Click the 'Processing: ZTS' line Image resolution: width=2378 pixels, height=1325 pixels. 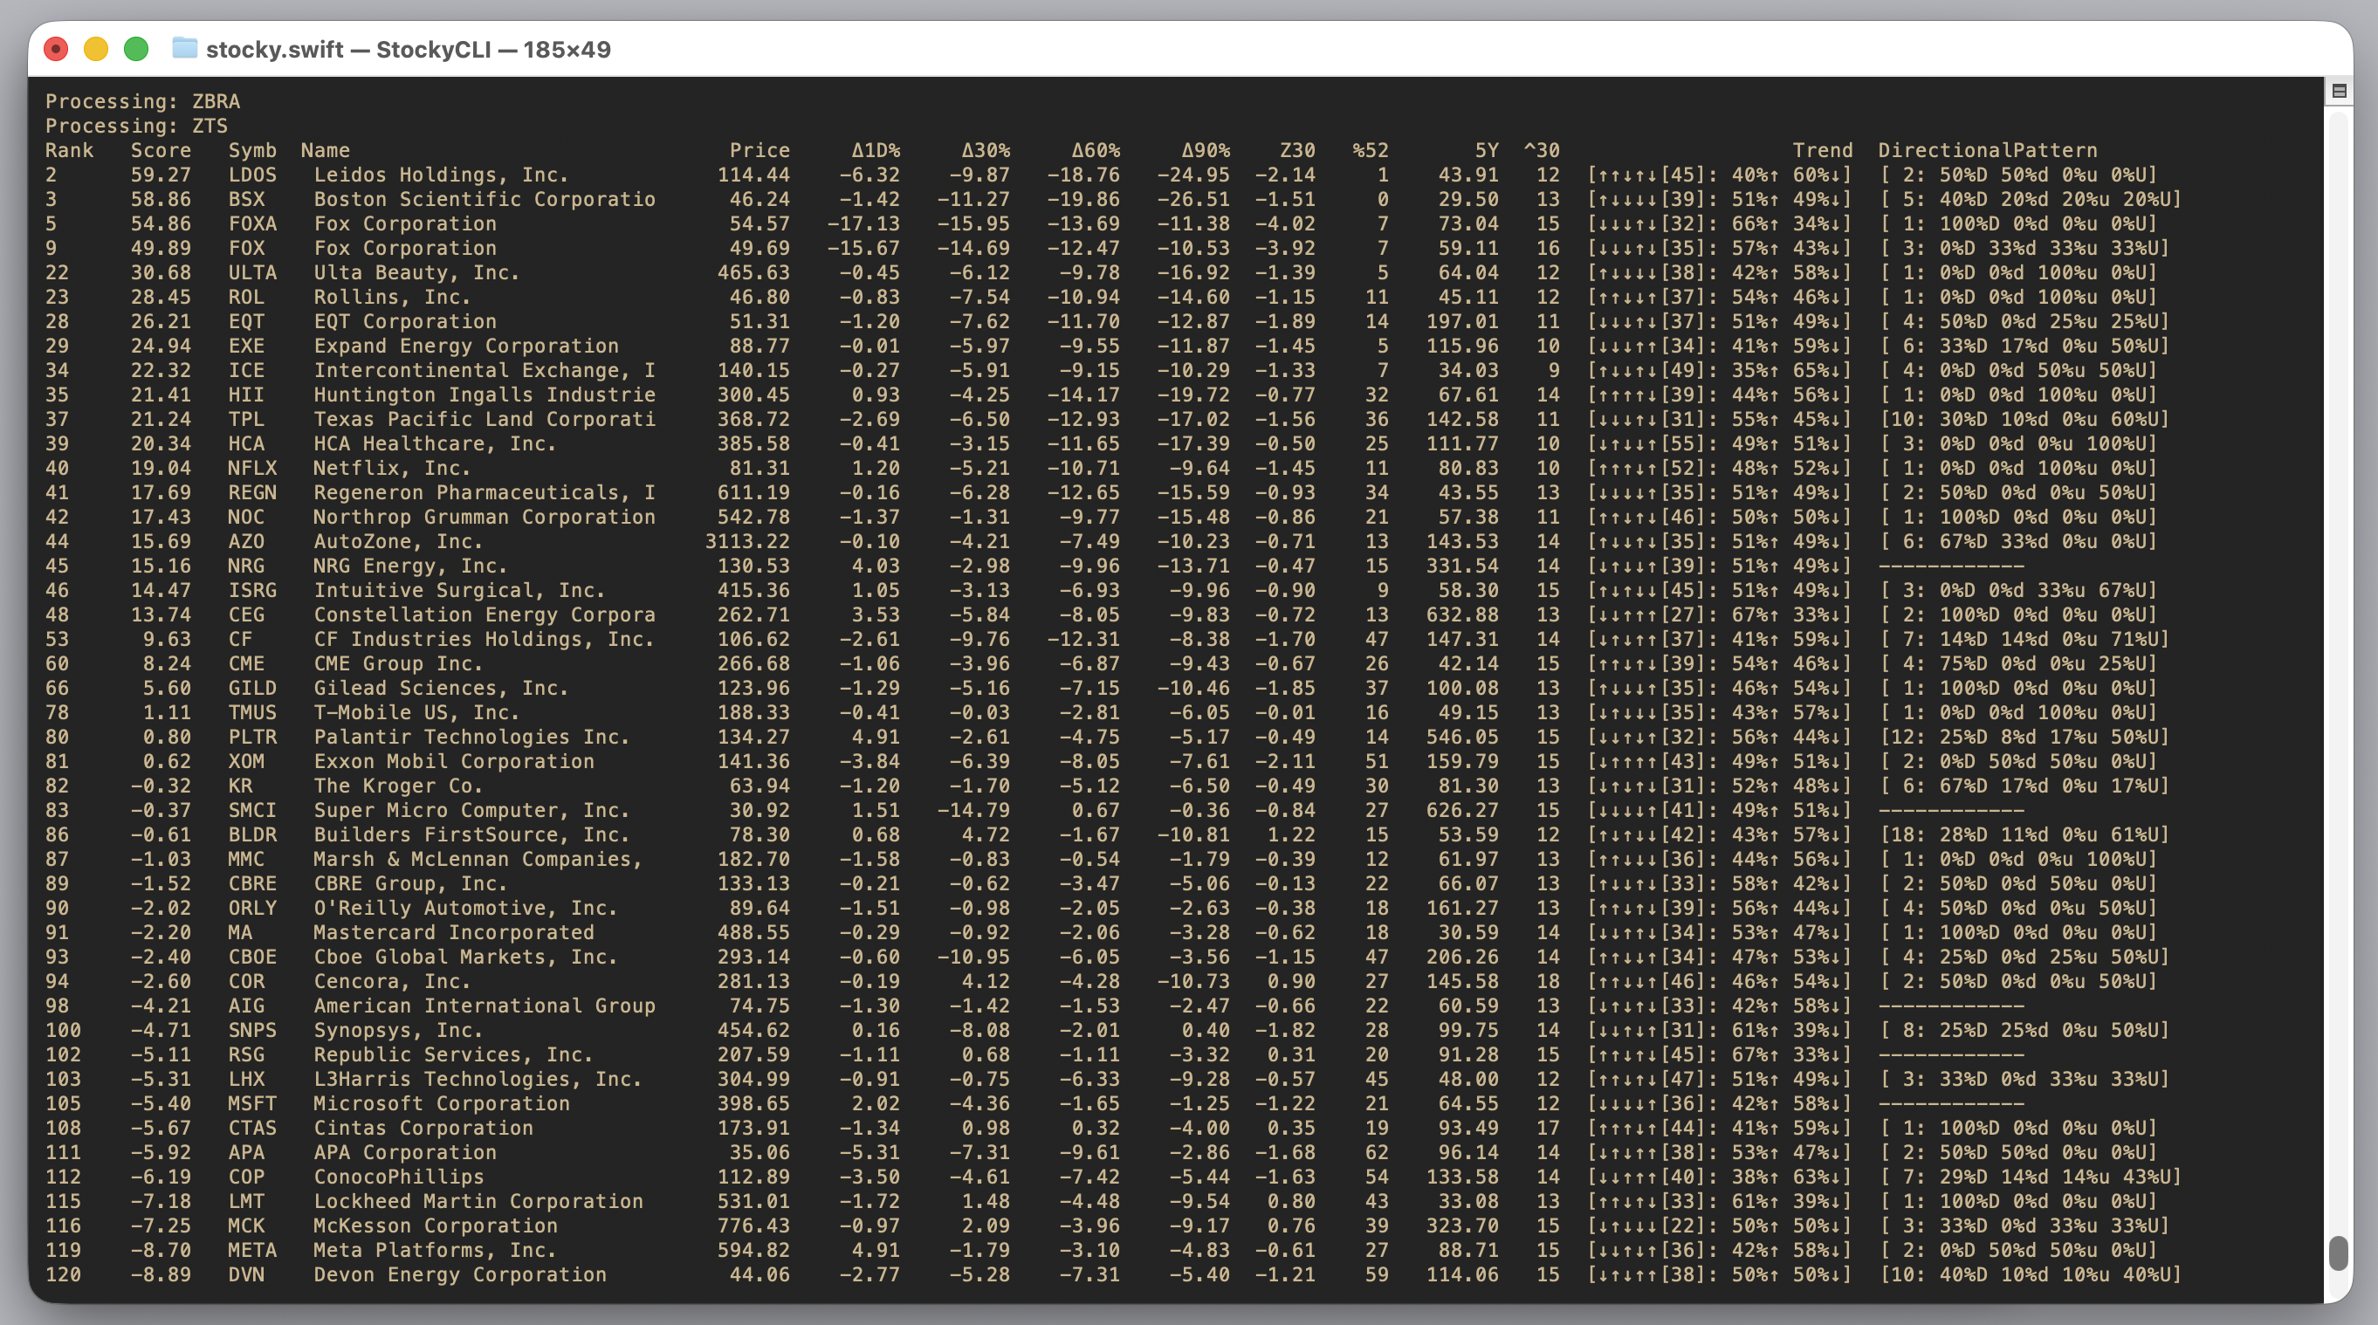[x=137, y=126]
